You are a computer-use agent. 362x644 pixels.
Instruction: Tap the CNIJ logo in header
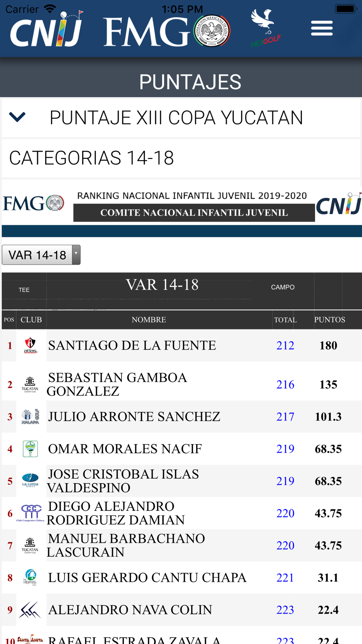tap(47, 29)
